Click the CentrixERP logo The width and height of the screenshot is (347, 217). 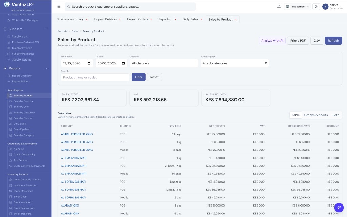19,4
